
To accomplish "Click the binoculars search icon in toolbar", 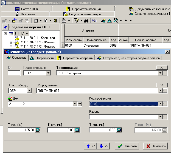I will point(86,21).
